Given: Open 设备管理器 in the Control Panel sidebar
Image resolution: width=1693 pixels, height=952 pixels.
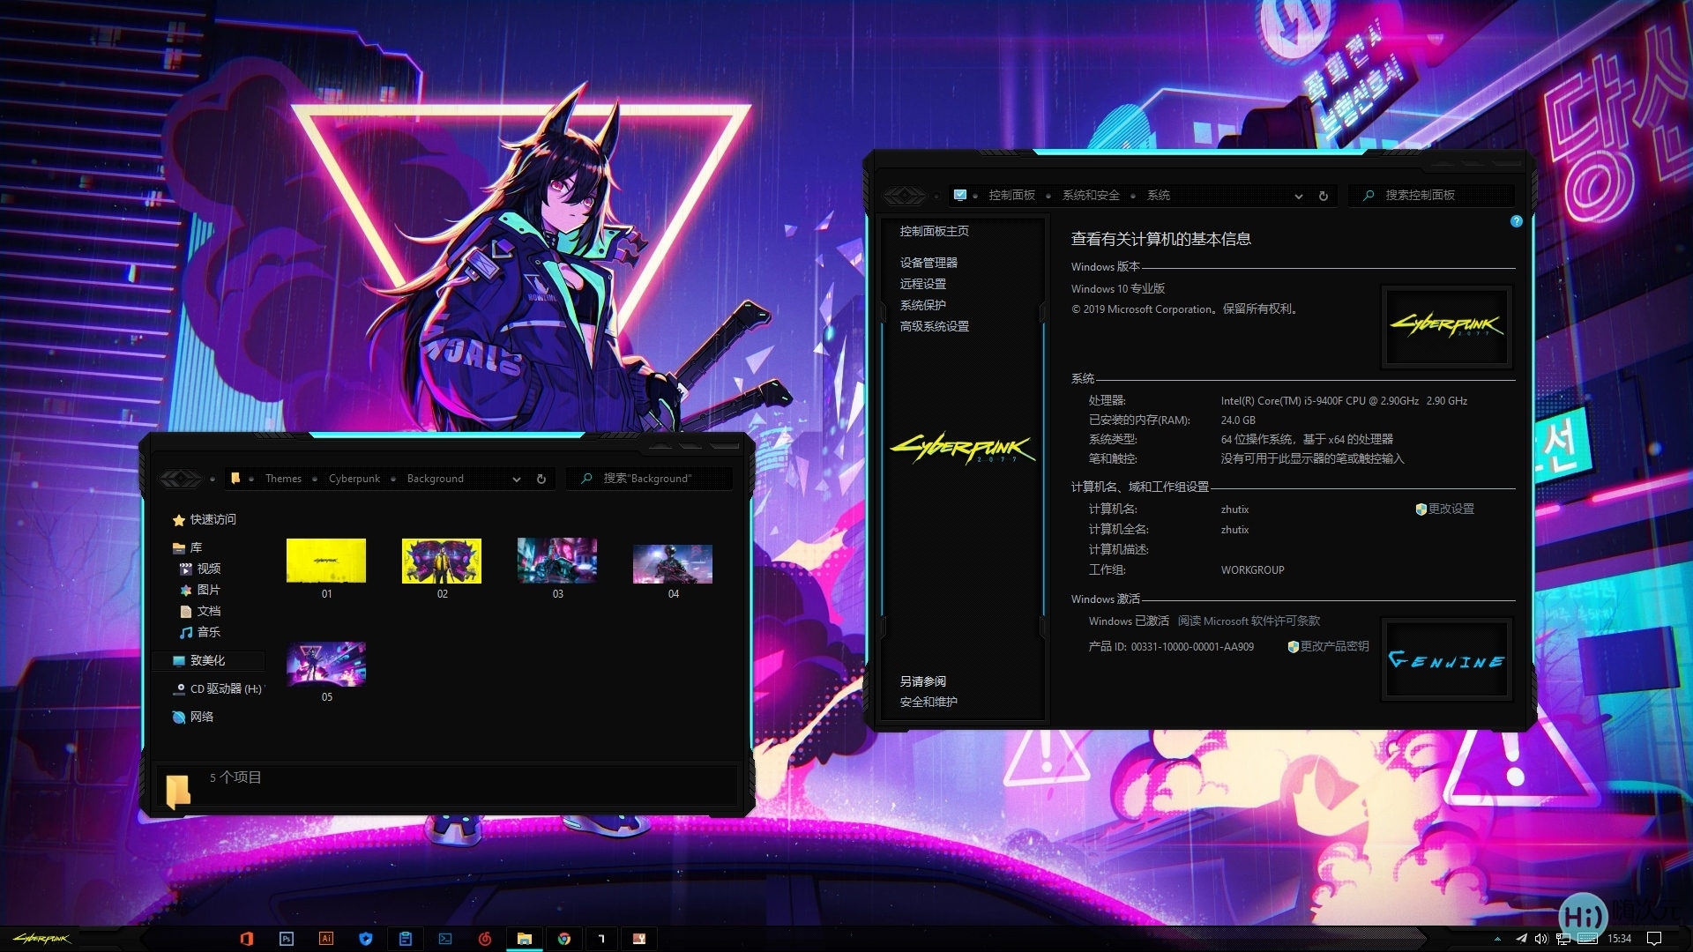Looking at the screenshot, I should (x=929, y=262).
